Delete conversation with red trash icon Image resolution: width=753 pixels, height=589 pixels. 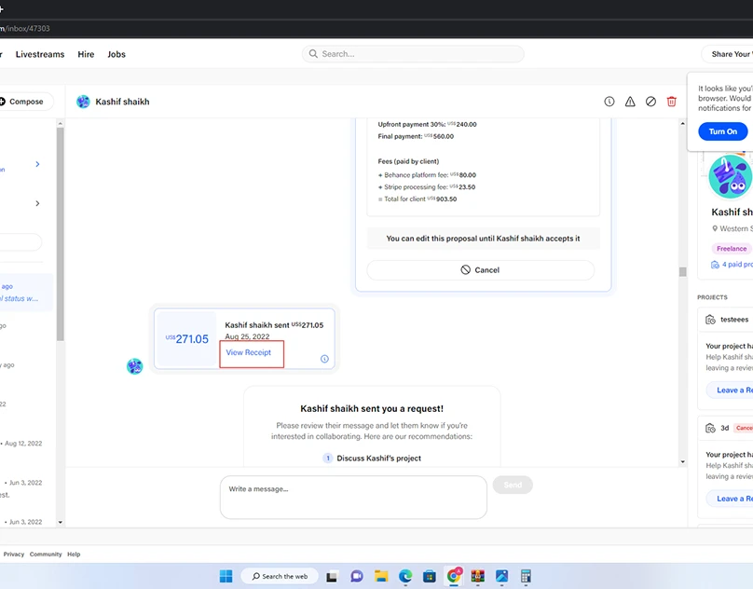671,102
